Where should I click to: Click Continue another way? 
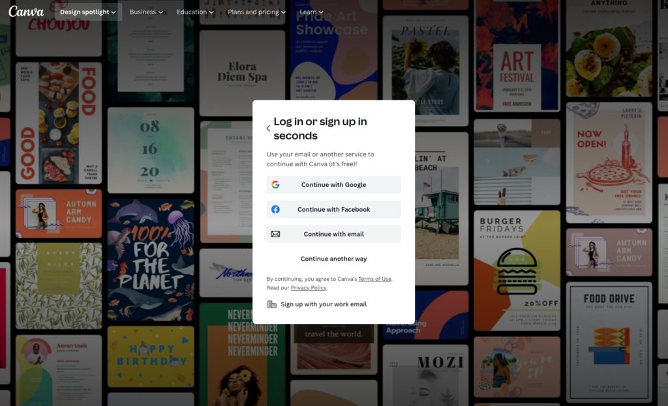[333, 259]
